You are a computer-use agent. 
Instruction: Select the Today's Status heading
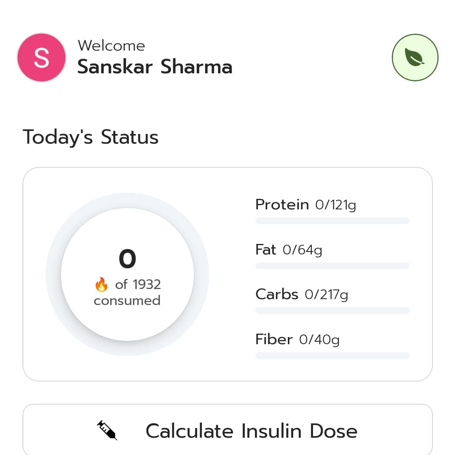click(x=91, y=137)
